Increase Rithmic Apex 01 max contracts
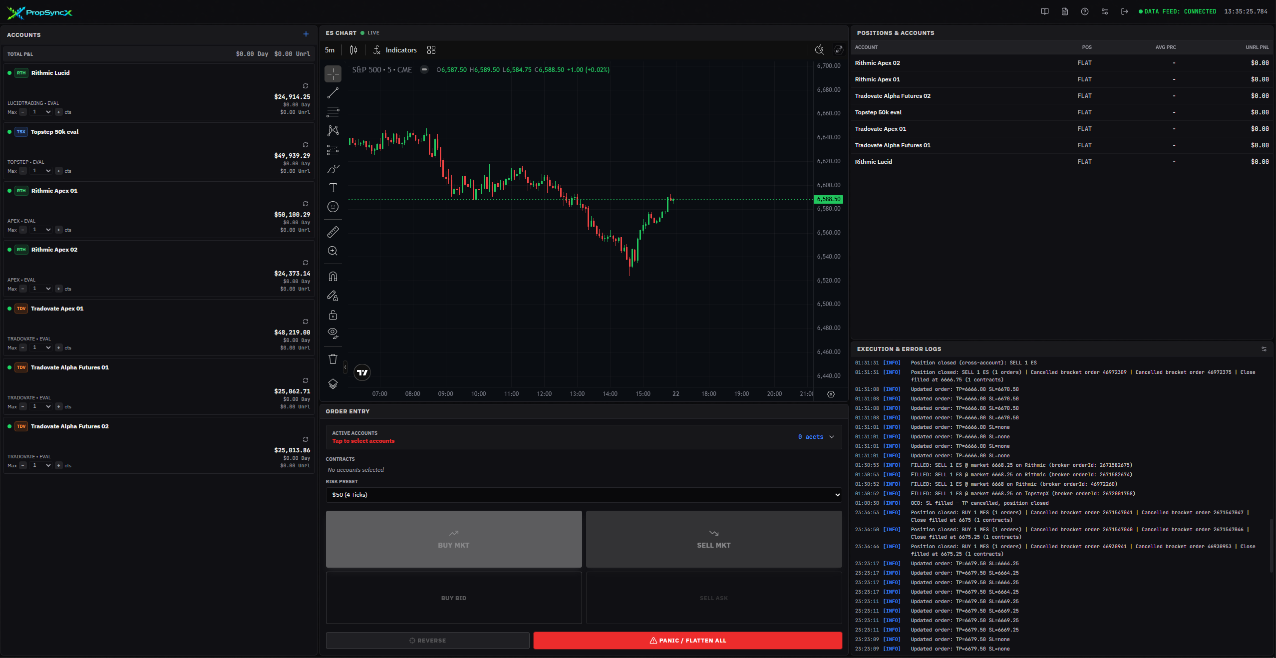Image resolution: width=1276 pixels, height=658 pixels. pyautogui.click(x=59, y=230)
